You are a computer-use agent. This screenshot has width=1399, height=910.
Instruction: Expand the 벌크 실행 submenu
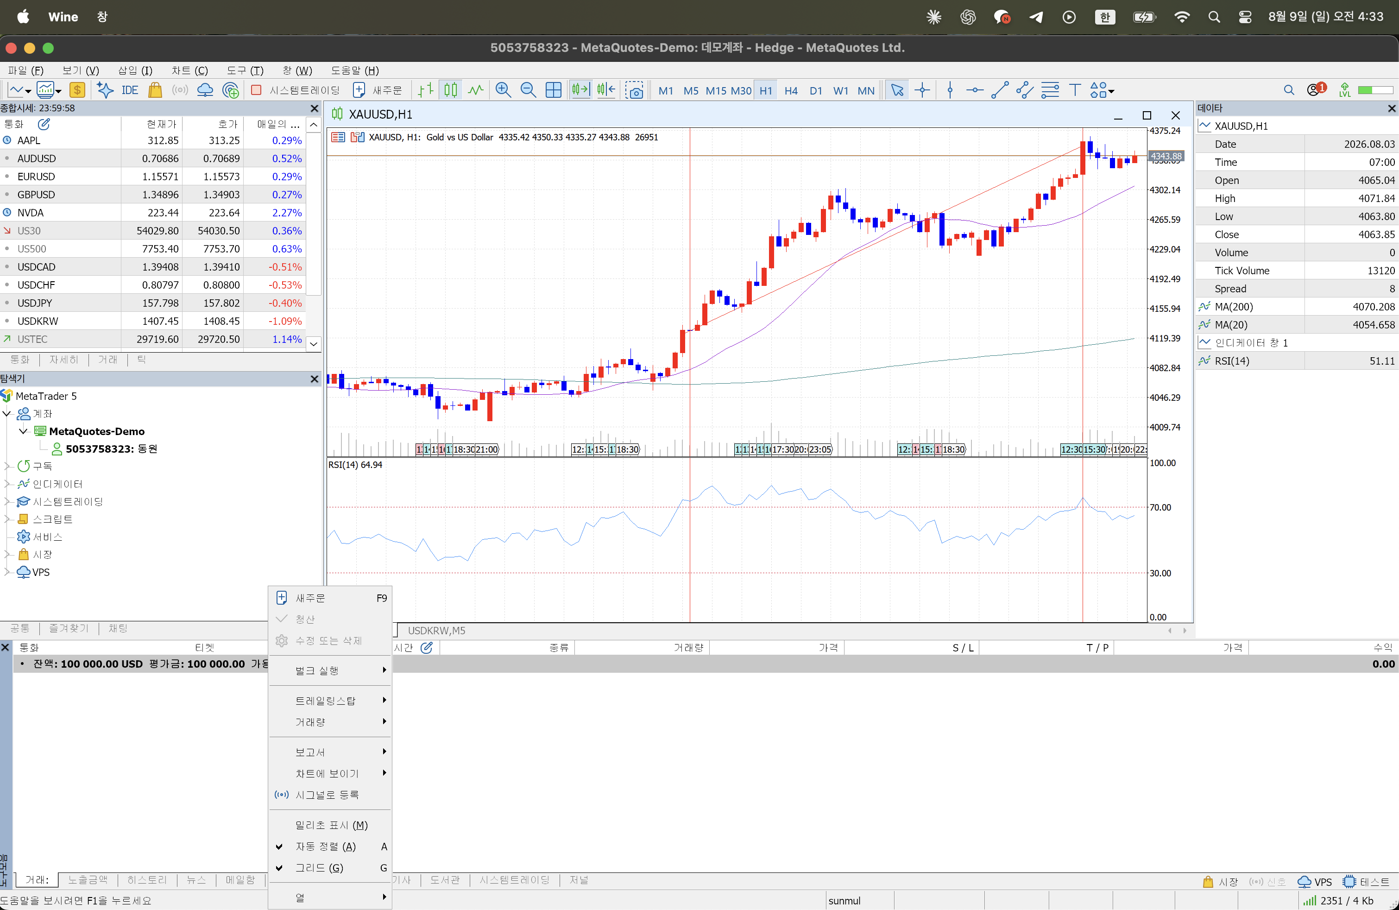(330, 671)
